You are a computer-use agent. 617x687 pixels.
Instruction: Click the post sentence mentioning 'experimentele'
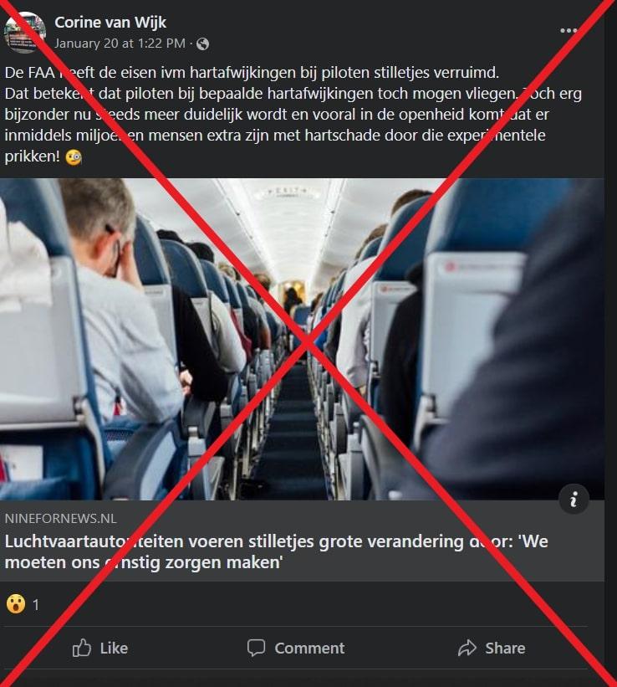[x=293, y=125]
